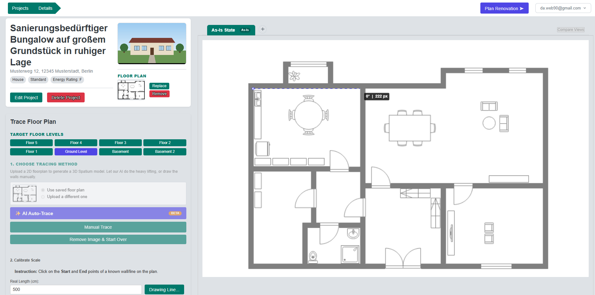Open Details breadcrumb item
595x295 pixels.
(45, 8)
